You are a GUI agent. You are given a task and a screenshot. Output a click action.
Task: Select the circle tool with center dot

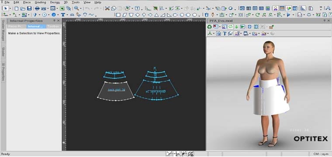point(44,15)
